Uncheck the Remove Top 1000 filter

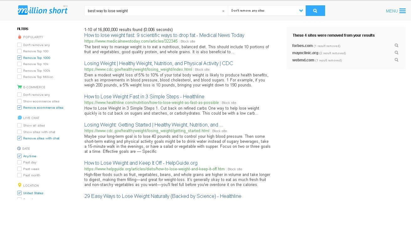[x=19, y=58]
